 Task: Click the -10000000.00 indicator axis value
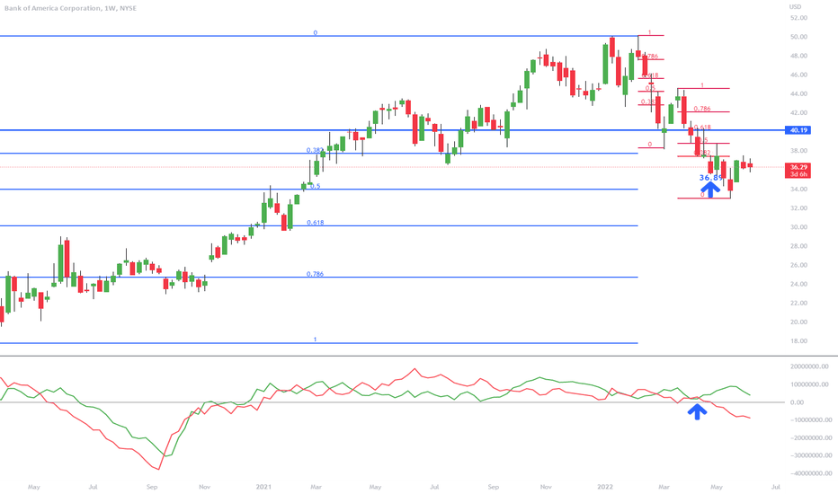(811, 419)
